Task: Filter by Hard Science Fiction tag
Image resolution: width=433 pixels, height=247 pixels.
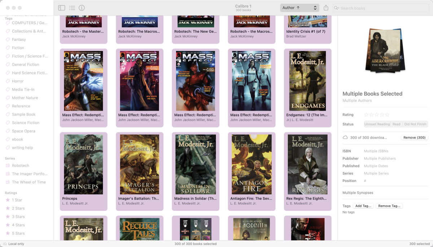Action: click(30, 73)
